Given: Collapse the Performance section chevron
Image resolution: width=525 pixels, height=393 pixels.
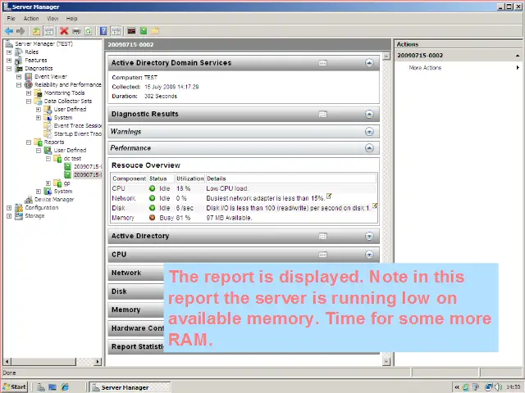Looking at the screenshot, I should (x=369, y=148).
